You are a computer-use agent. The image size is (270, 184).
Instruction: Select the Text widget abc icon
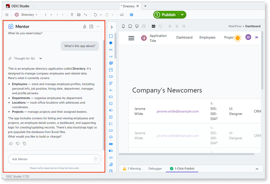coord(111,49)
